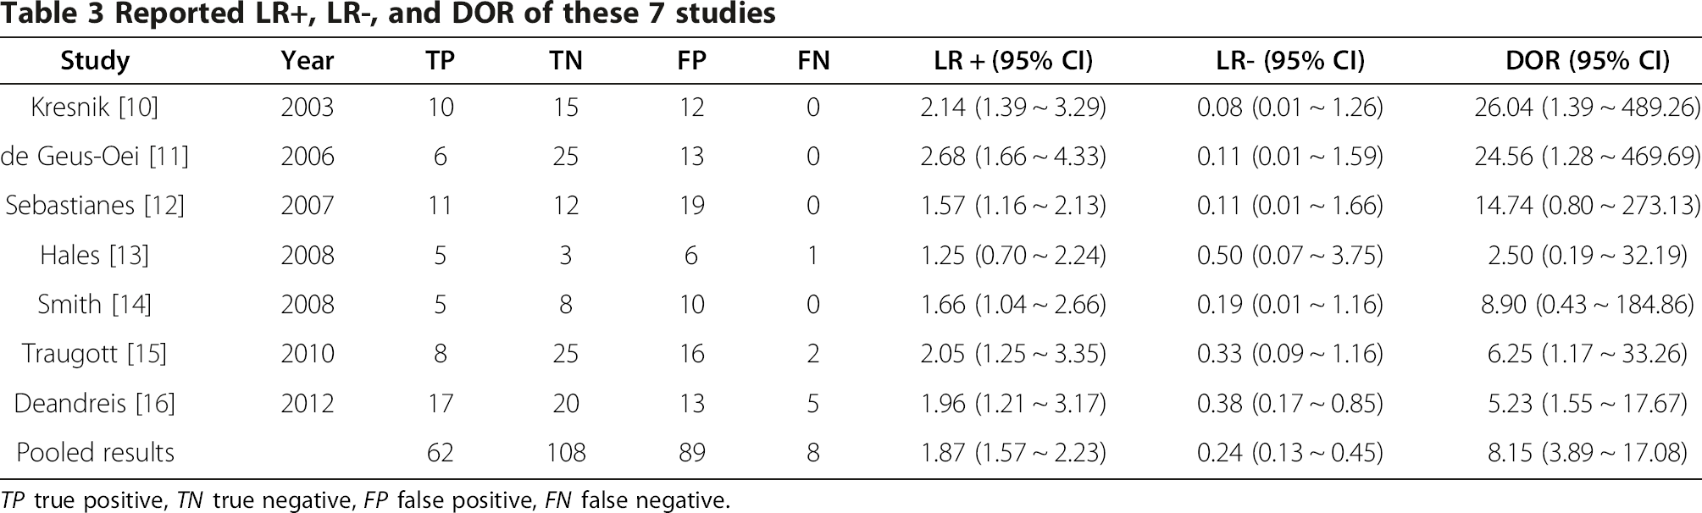Click the Table 3 caption title

(388, 14)
